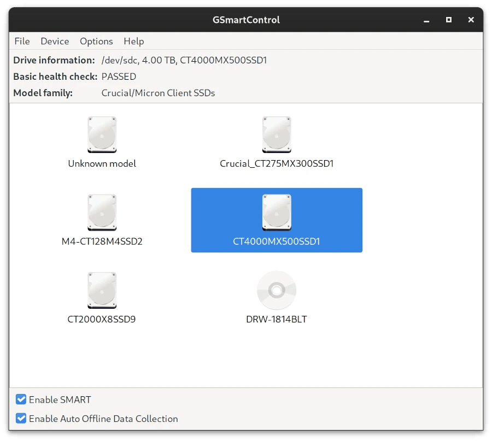This screenshot has width=492, height=441.
Task: Select the CT2000X8SSD9 drive icon
Action: pyautogui.click(x=102, y=290)
